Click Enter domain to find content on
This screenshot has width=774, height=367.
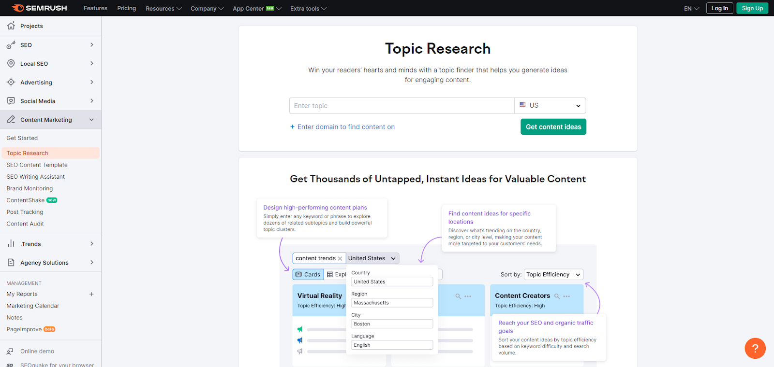pos(342,127)
